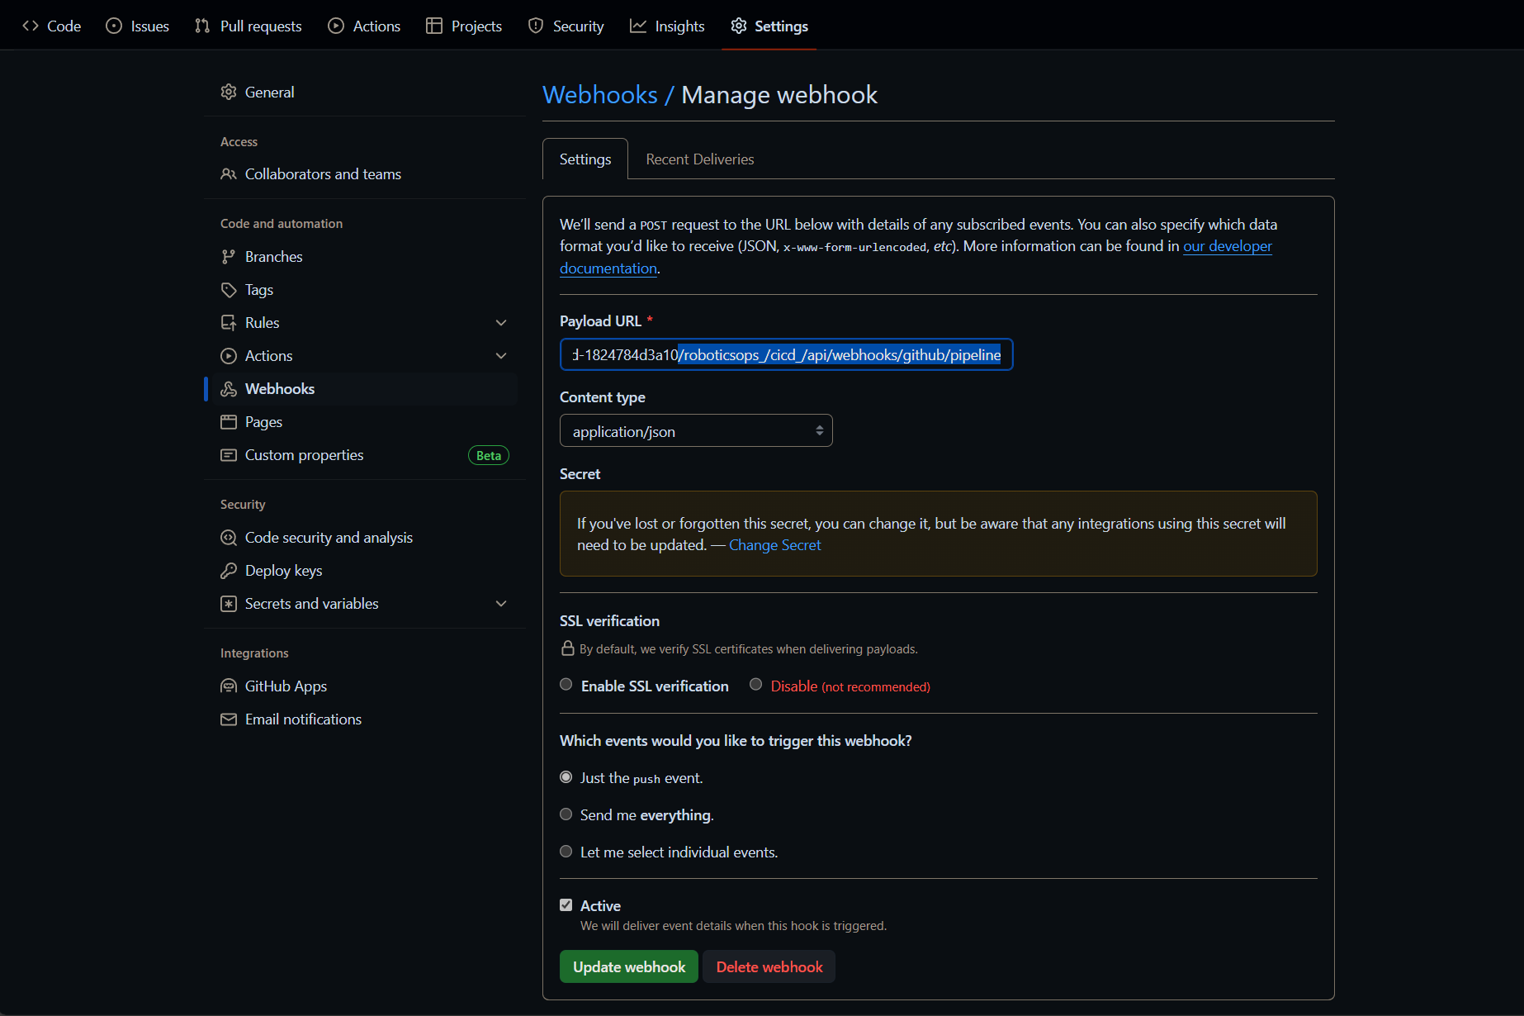The width and height of the screenshot is (1524, 1016).
Task: Click the Issues circle icon
Action: click(x=114, y=26)
